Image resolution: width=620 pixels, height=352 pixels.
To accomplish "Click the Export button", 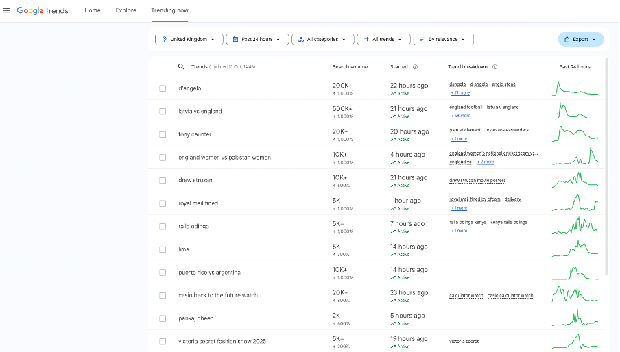I will point(580,39).
